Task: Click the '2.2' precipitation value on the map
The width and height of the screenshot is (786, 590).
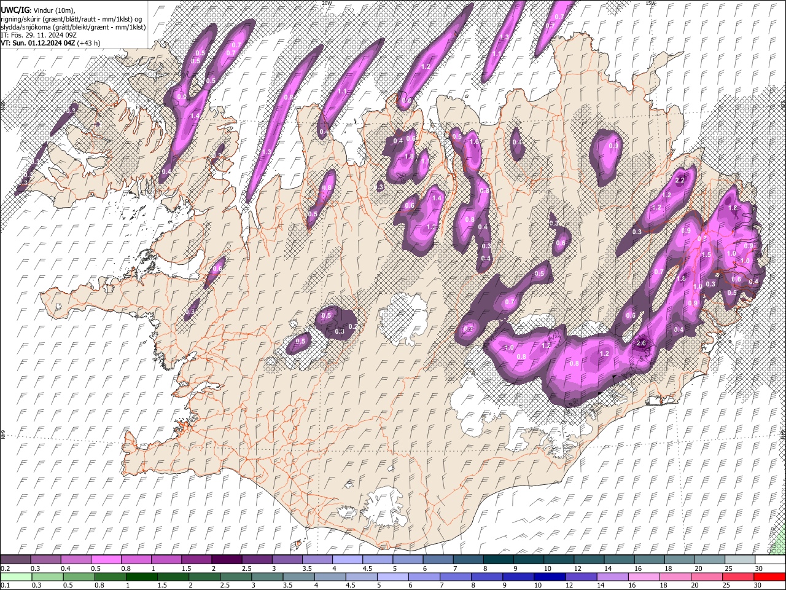Action: [680, 181]
